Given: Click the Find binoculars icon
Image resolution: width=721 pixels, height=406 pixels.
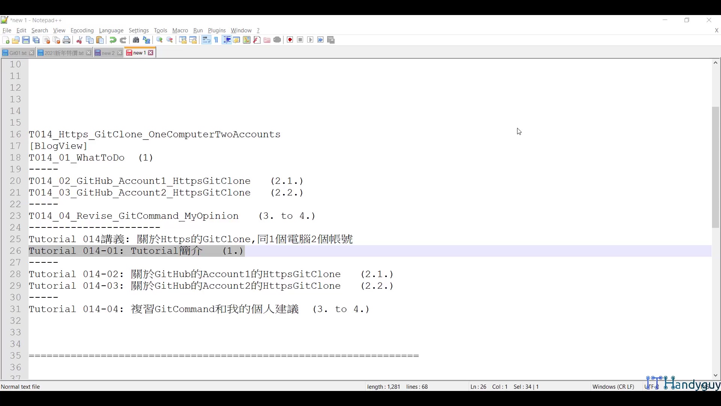Looking at the screenshot, I should pyautogui.click(x=136, y=40).
